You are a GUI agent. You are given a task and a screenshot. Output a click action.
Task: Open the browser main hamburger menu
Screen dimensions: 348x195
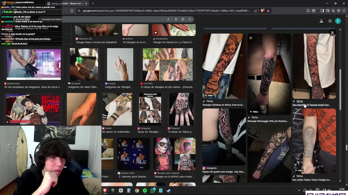(x=344, y=11)
